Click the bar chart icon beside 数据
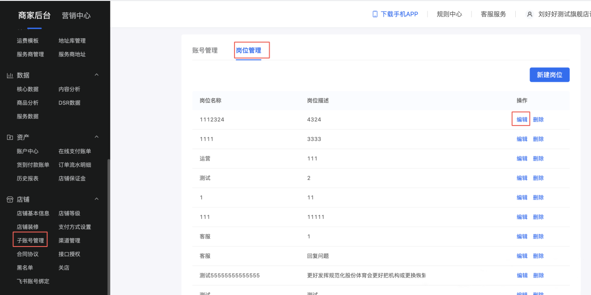Screen dimensions: 591x295 point(10,75)
